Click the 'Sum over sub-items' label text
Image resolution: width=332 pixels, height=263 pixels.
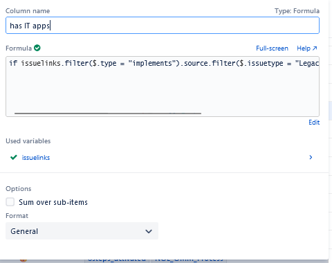53,202
